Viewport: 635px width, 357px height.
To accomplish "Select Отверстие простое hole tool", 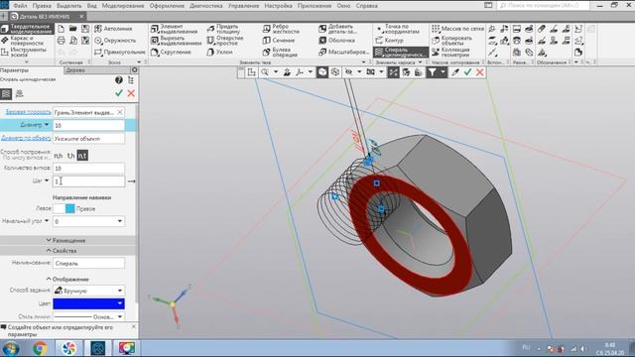I will 225,41.
